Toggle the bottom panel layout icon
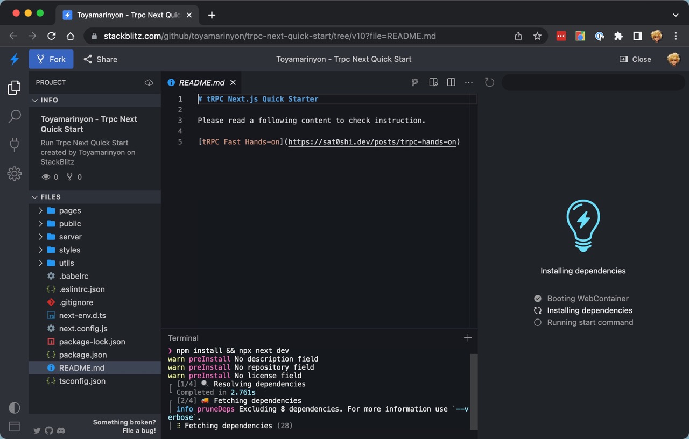 [15, 427]
